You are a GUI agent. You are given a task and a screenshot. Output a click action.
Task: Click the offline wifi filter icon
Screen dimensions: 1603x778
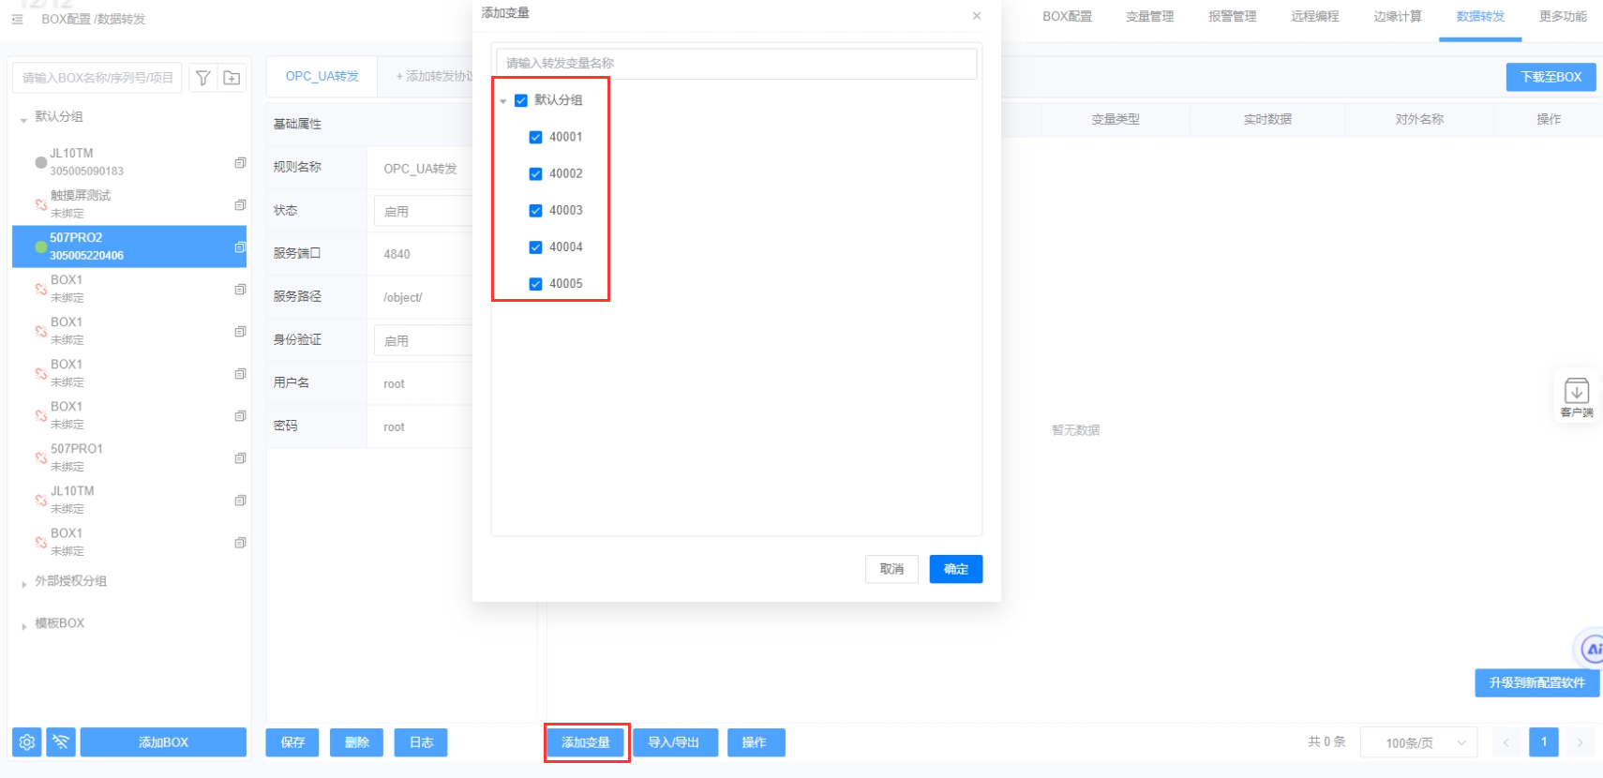pyautogui.click(x=61, y=742)
